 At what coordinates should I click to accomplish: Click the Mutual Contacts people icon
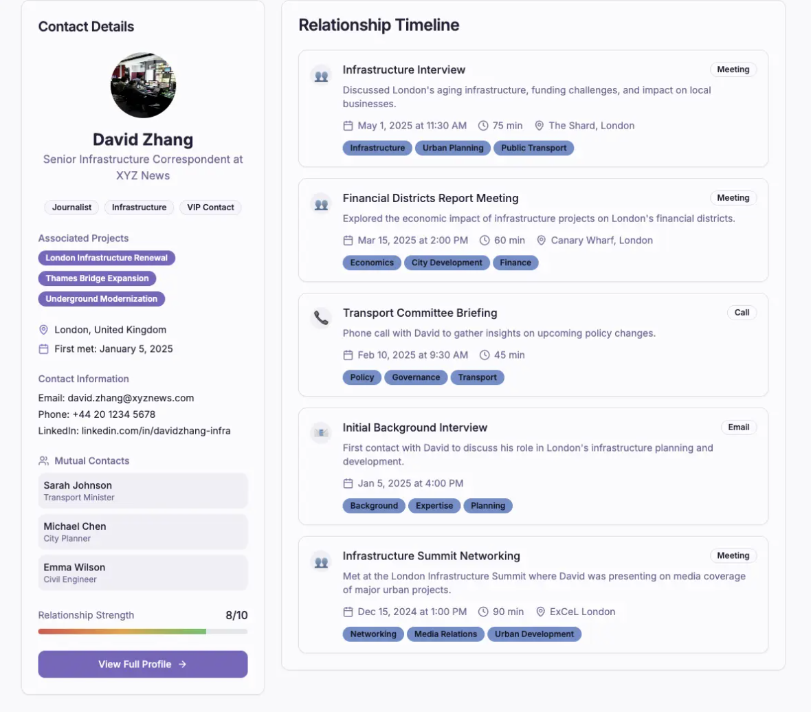tap(44, 461)
